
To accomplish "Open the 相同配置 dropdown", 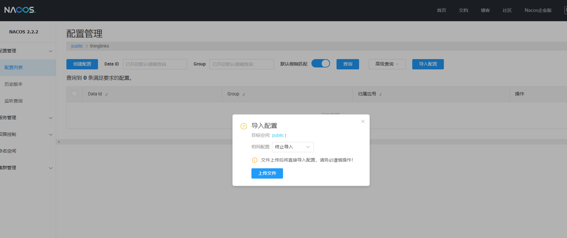I will [293, 147].
